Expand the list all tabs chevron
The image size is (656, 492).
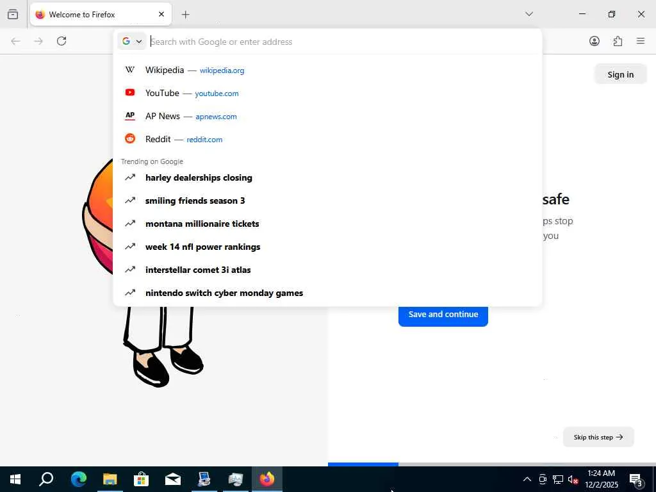529,14
